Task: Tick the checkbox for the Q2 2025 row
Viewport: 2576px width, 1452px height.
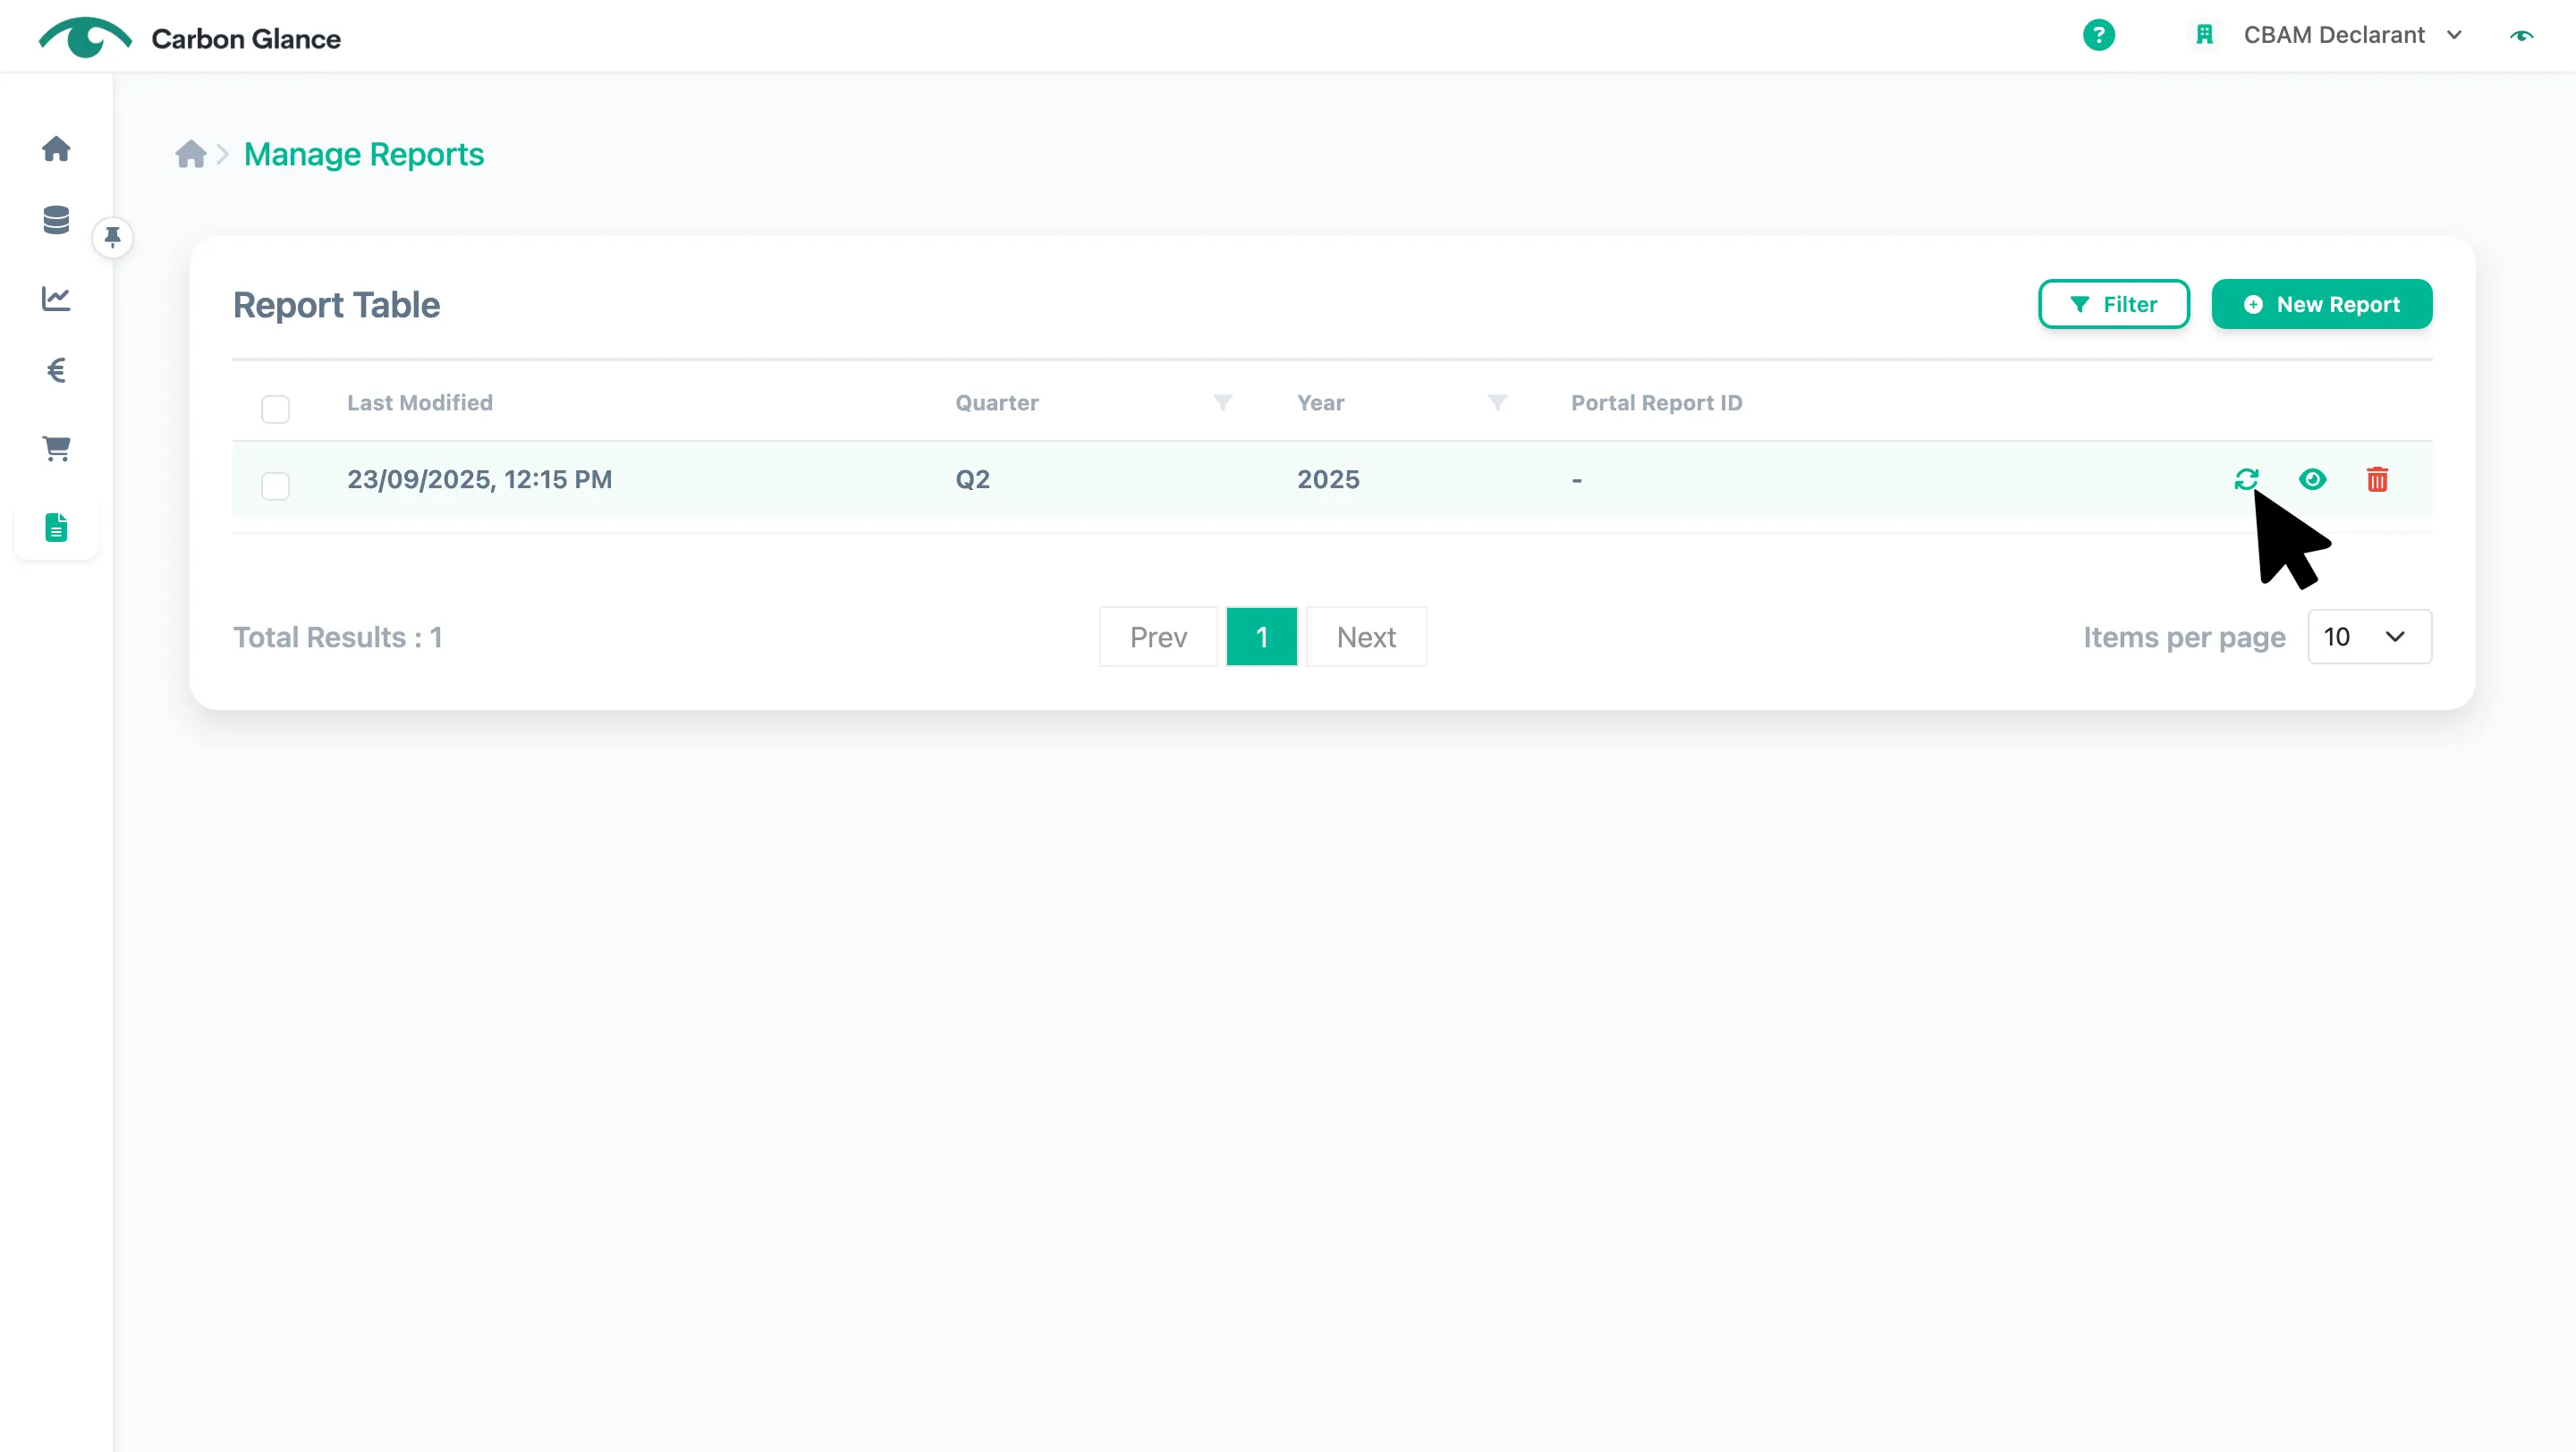Action: pyautogui.click(x=275, y=486)
